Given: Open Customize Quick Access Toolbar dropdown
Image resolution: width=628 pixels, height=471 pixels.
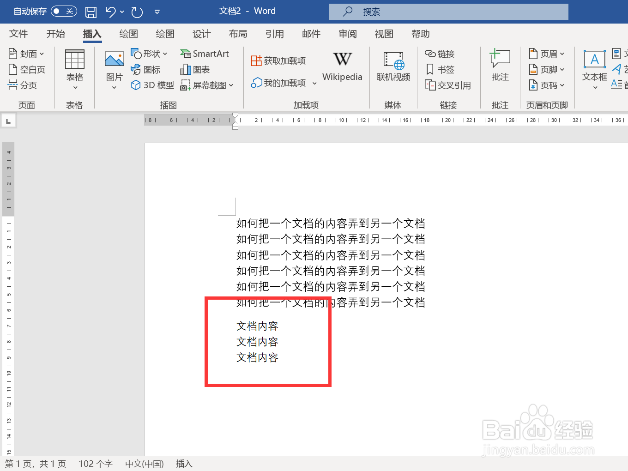Looking at the screenshot, I should click(x=157, y=12).
